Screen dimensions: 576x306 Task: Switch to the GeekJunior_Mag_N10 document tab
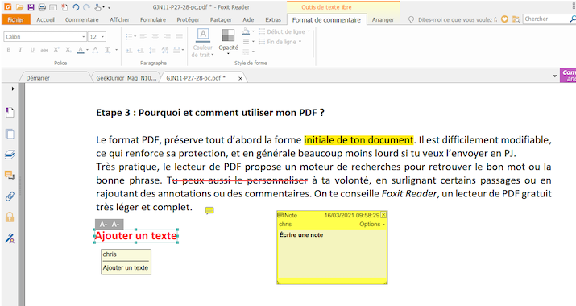126,78
